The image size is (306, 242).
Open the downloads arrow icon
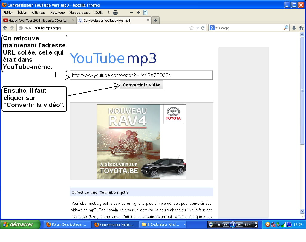coord(294,28)
